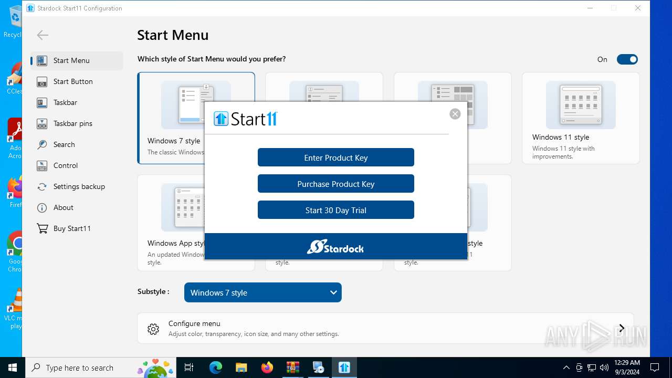Open the Buy Start11 page
Screen dimensions: 672x378
click(77, 228)
